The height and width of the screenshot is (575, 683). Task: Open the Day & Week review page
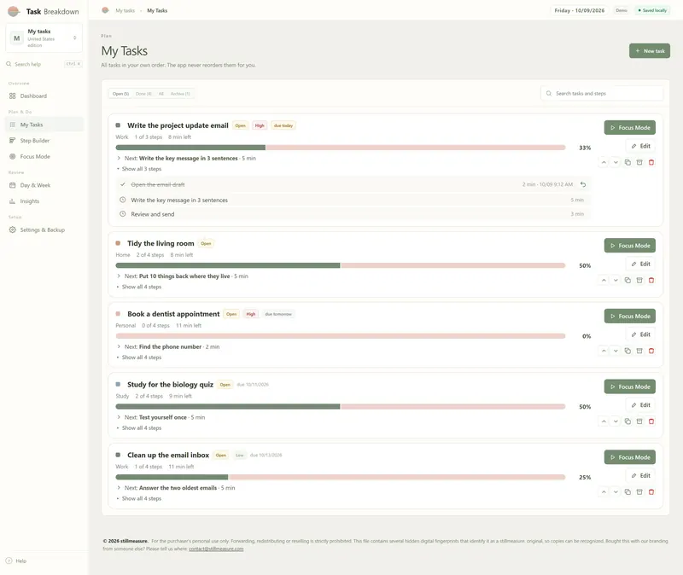(44, 185)
